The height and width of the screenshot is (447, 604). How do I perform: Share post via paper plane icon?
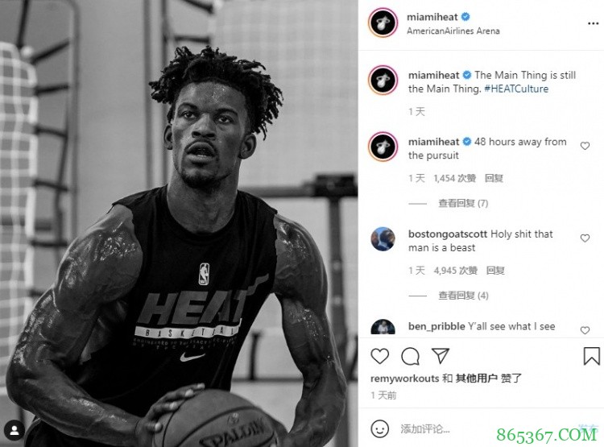[x=441, y=356]
